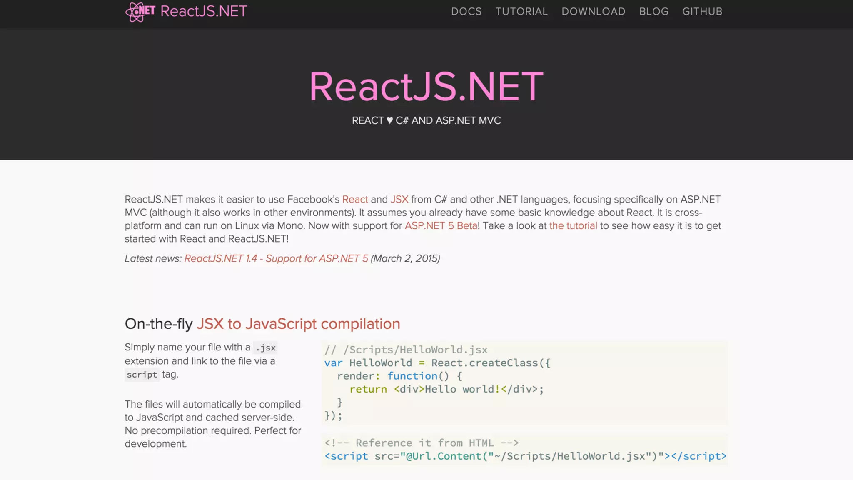The height and width of the screenshot is (480, 853).
Task: Click the large ReactJS.NET hero title
Action: click(426, 86)
